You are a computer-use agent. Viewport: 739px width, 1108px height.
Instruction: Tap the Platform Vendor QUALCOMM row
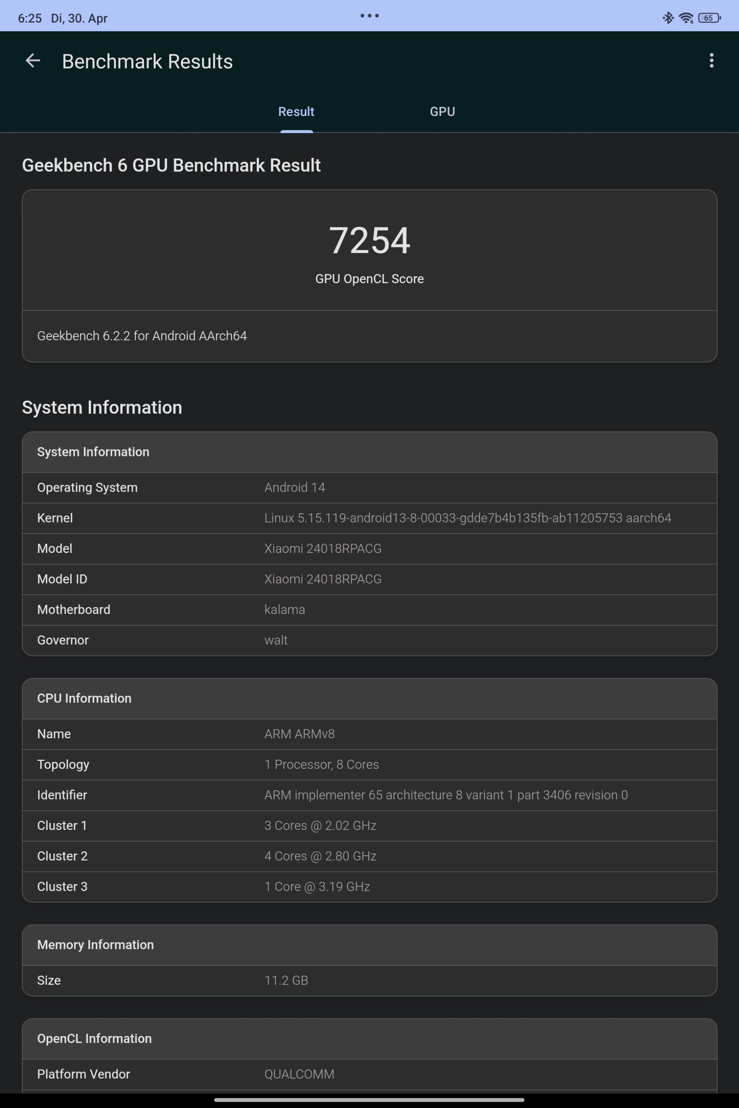[x=369, y=1074]
